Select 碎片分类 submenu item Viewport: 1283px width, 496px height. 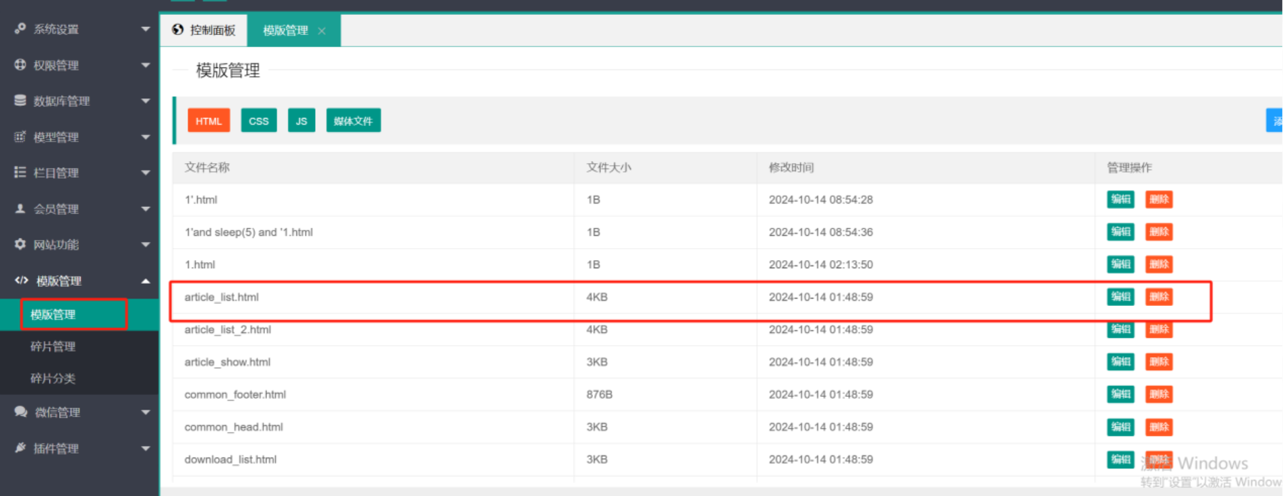[53, 378]
